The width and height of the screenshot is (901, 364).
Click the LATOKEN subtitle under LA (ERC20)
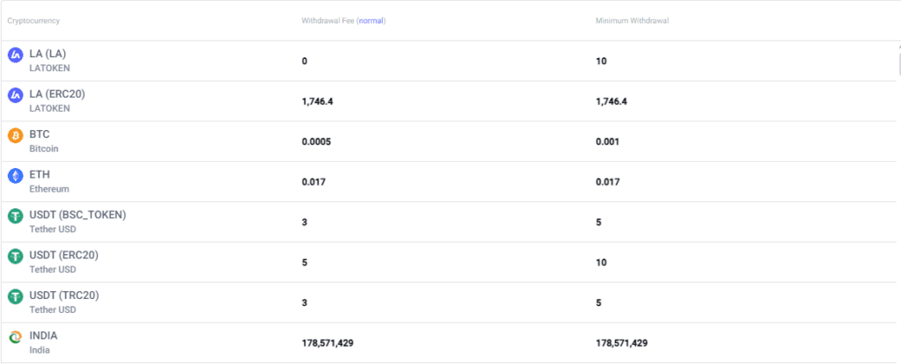point(49,108)
